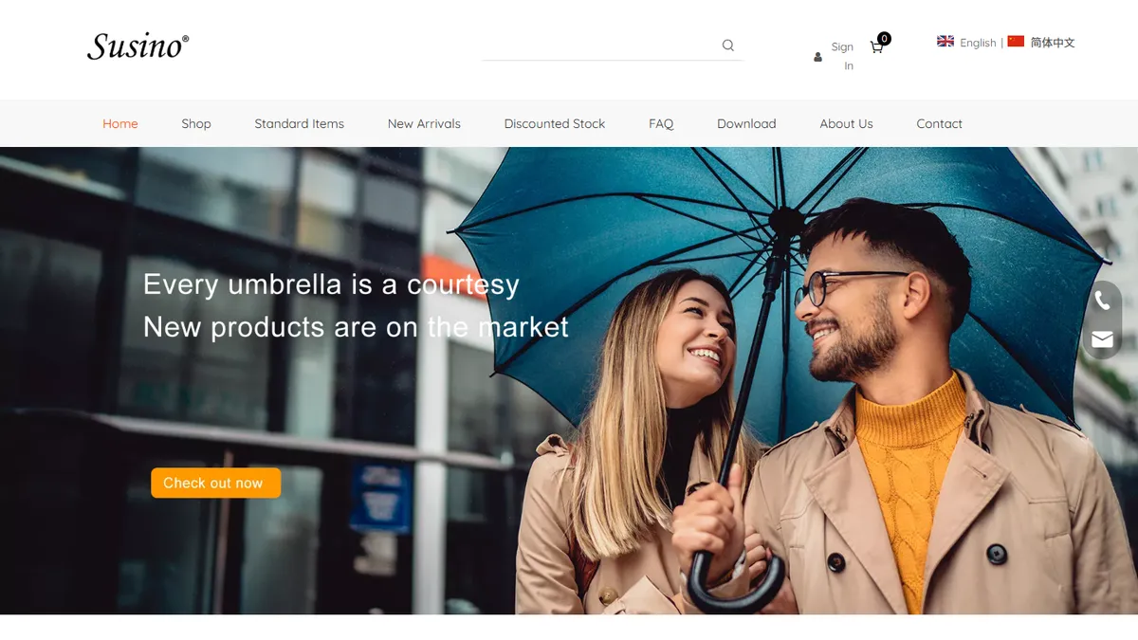Open Discounted Stock menu item
1138x640 pixels.
(555, 123)
